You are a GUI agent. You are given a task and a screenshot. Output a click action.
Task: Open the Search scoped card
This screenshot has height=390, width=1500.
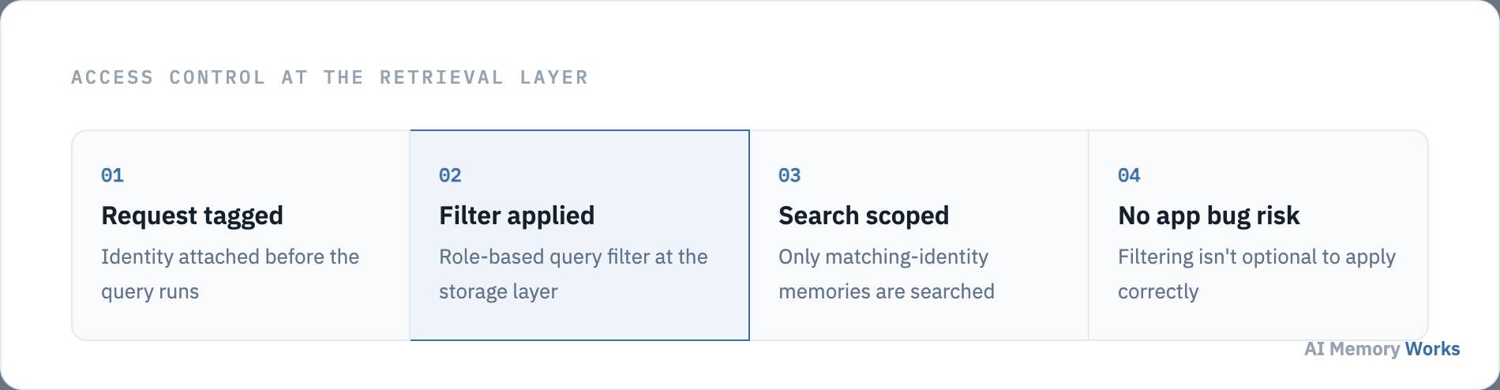coord(919,235)
